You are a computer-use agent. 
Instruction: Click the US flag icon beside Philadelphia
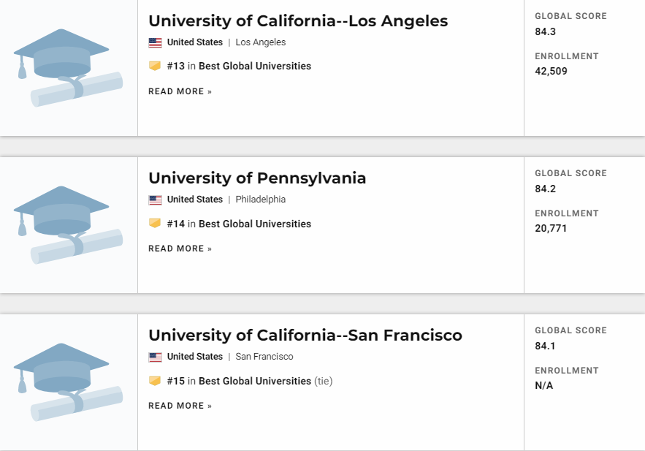155,200
